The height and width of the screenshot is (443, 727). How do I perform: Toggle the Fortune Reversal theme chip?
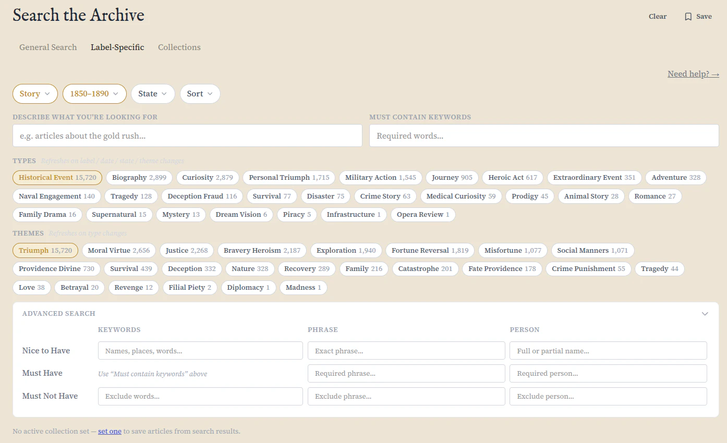pos(430,251)
